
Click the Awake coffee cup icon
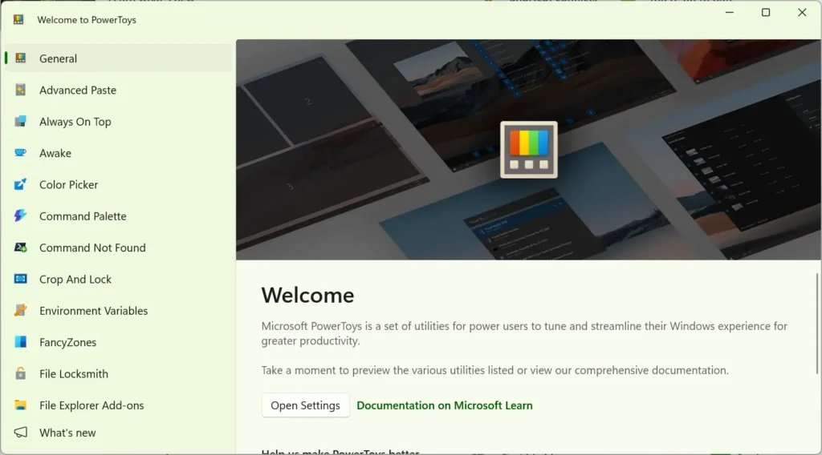pyautogui.click(x=20, y=153)
